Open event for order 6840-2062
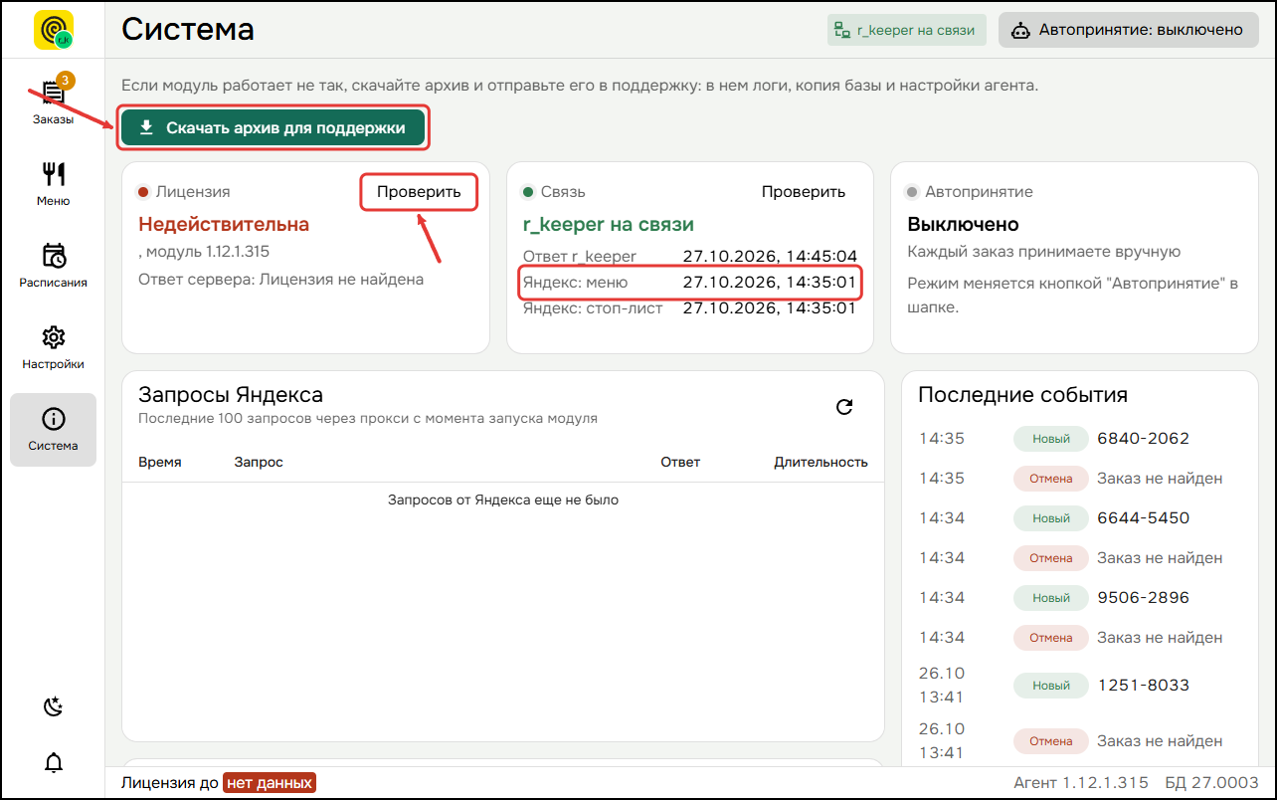This screenshot has height=800, width=1277. pos(1143,438)
